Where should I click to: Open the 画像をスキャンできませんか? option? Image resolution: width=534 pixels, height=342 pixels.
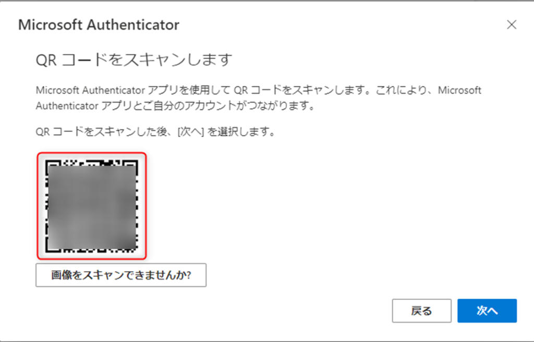point(121,275)
